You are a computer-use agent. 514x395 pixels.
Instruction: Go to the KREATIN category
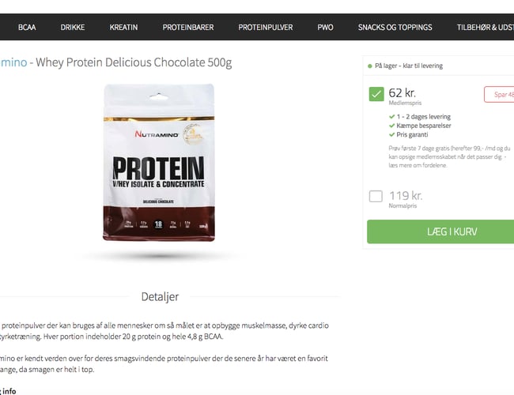124,27
